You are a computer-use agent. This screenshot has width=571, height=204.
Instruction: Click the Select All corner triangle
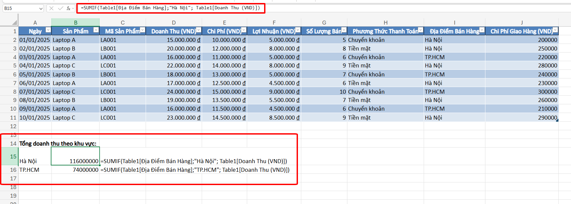point(14,23)
